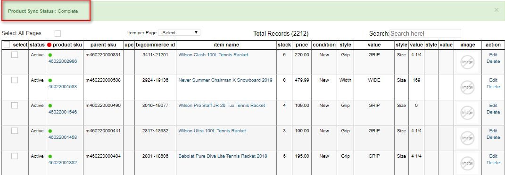Open the Item per Page dropdown
Viewport: 505px width, 175px height.
[179, 33]
